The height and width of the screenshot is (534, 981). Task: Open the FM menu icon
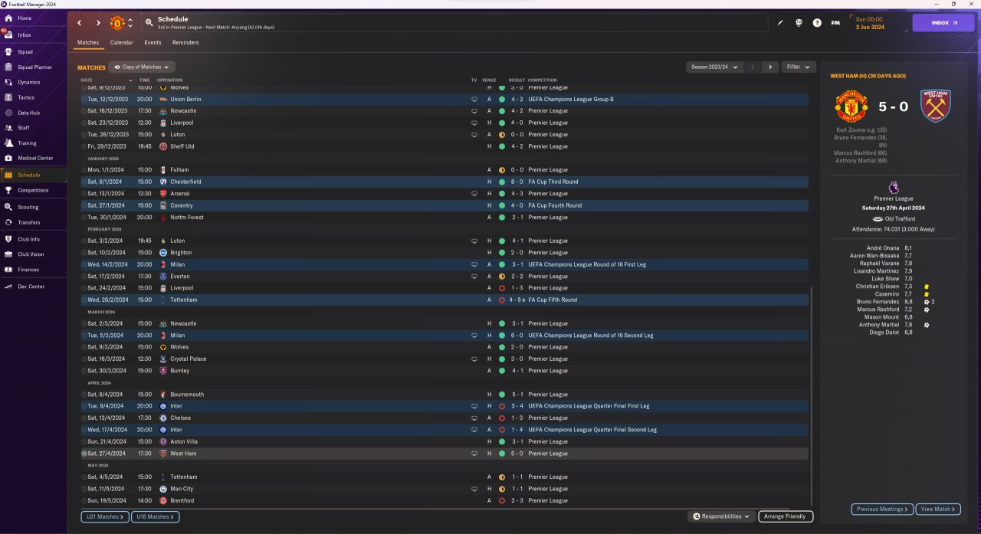(835, 23)
